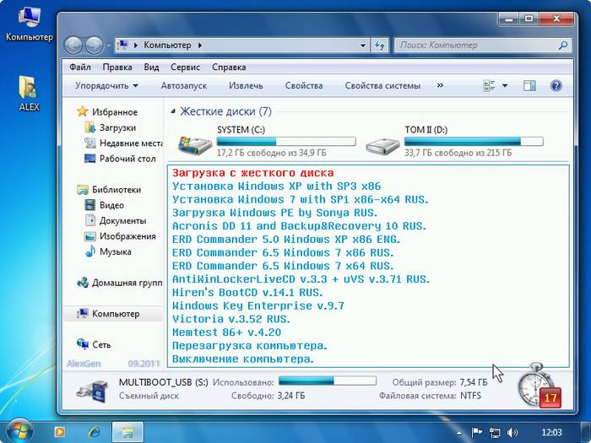Screen dimensions: 591x443
Task: Show hidden toolbar commands via double chevron
Action: [439, 85]
